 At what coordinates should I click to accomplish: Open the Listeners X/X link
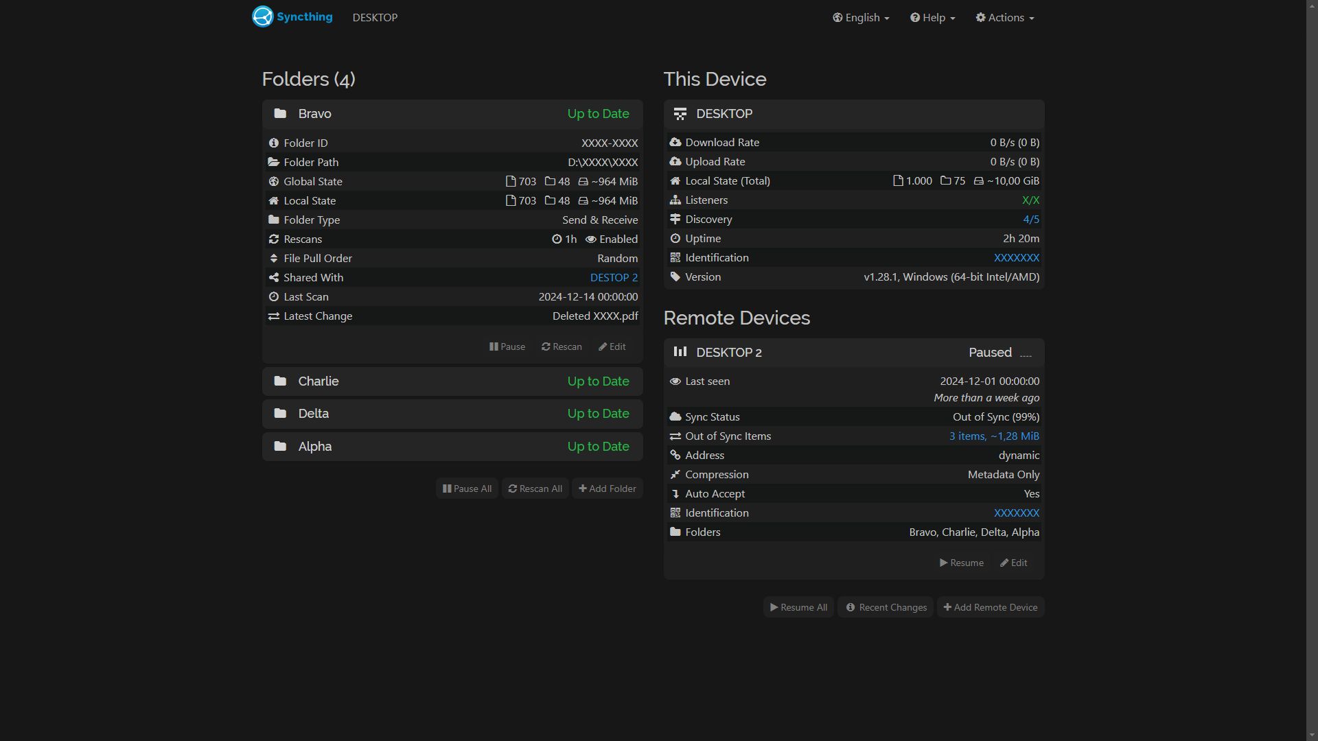1030,200
